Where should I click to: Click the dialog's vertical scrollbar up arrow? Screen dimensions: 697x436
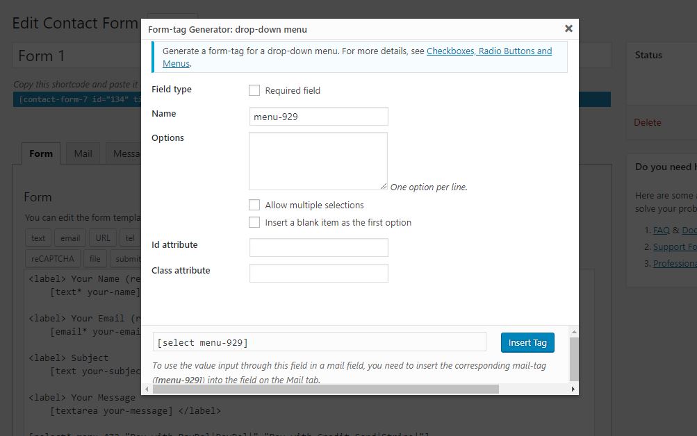click(574, 332)
